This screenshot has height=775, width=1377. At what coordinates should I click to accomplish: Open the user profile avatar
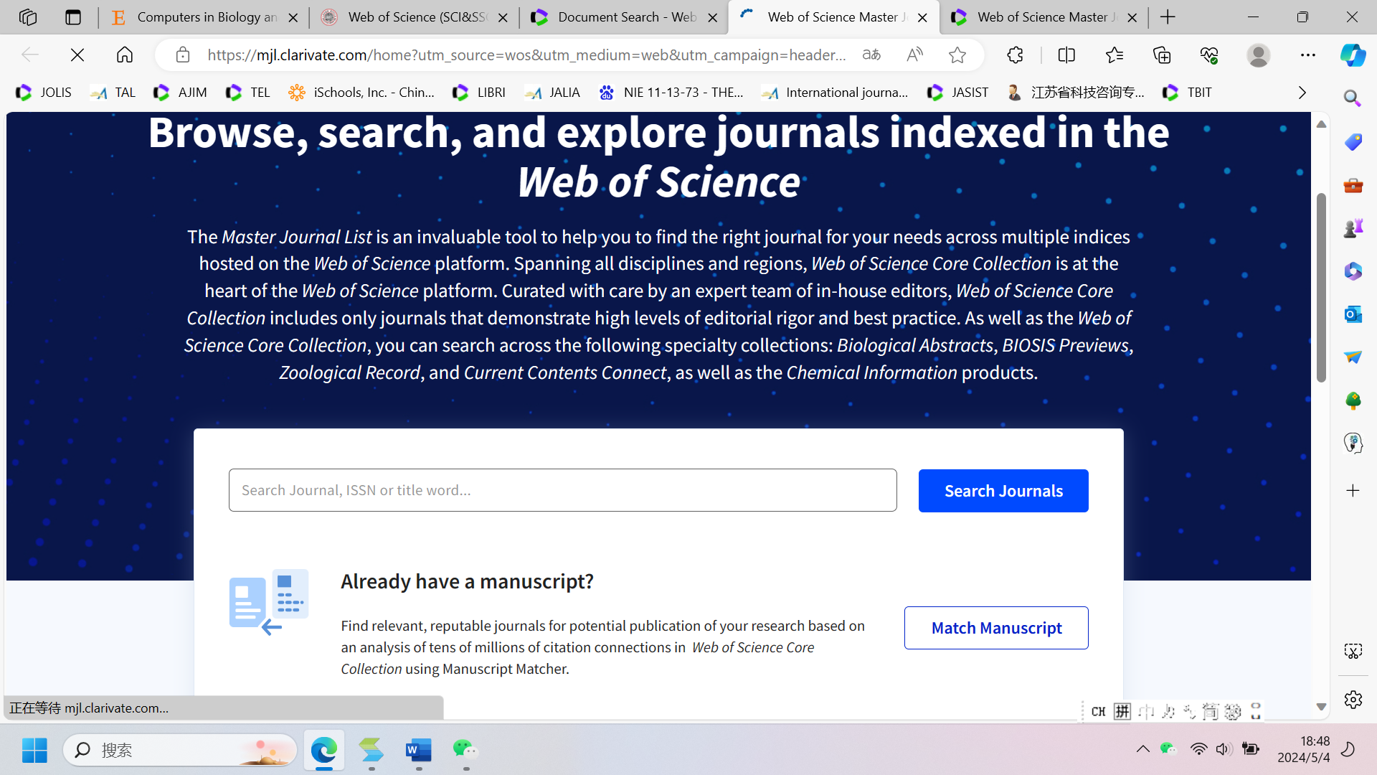pyautogui.click(x=1259, y=55)
